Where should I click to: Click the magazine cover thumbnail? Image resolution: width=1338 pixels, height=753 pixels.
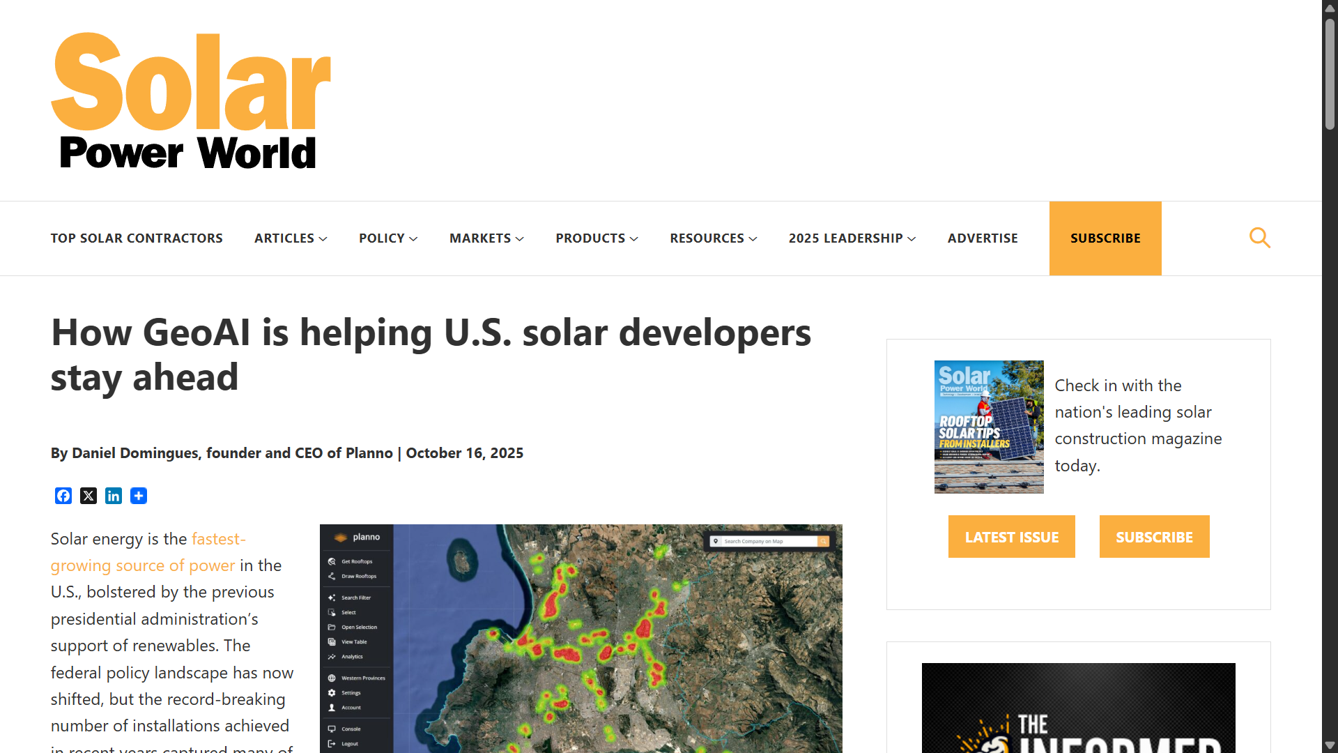click(x=989, y=427)
